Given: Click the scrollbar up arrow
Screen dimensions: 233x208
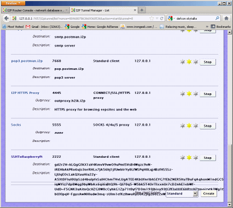Looking at the screenshot, I should [230, 32].
